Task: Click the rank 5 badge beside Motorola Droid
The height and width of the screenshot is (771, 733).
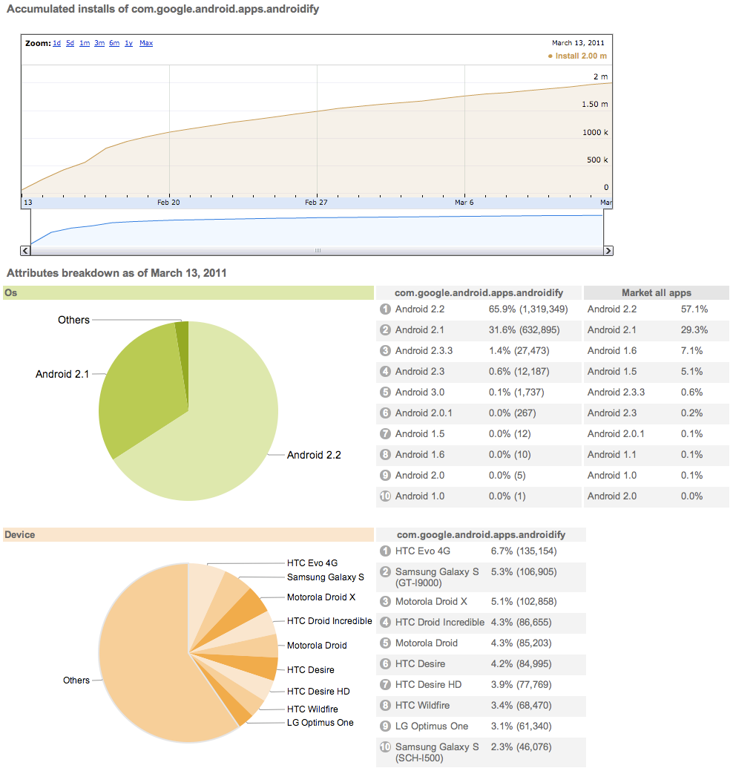Action: point(387,643)
